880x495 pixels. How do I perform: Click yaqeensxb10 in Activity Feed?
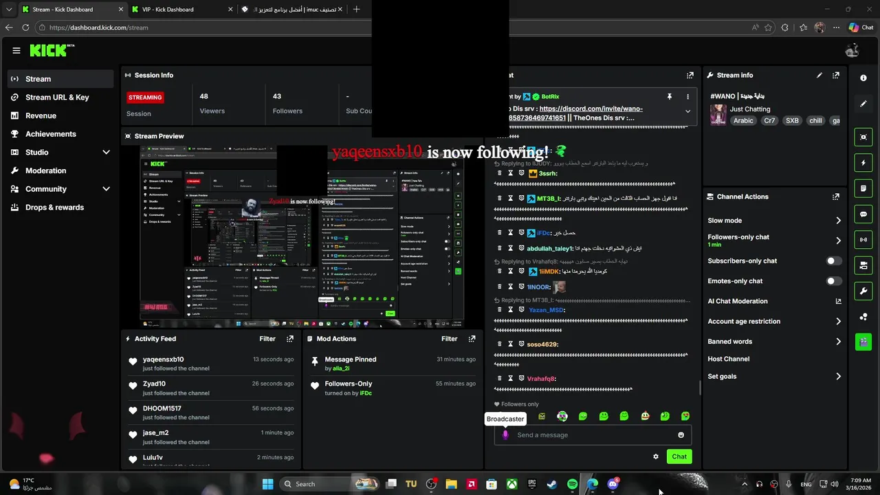click(163, 360)
